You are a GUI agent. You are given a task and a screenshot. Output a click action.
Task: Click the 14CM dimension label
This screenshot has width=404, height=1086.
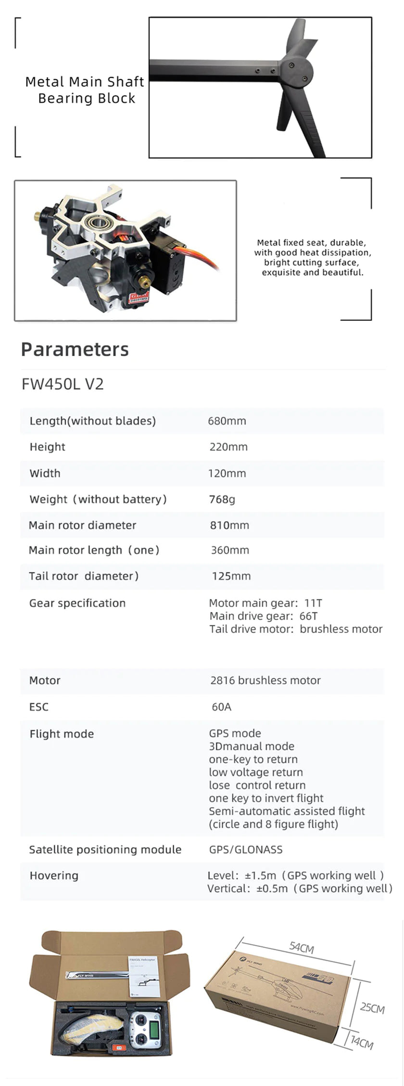(x=361, y=1042)
